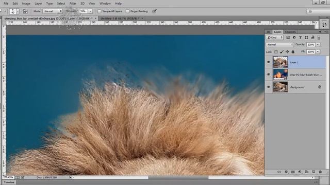Click the Strength value field
Viewport: 330px width, 185px height.
[x=84, y=11]
